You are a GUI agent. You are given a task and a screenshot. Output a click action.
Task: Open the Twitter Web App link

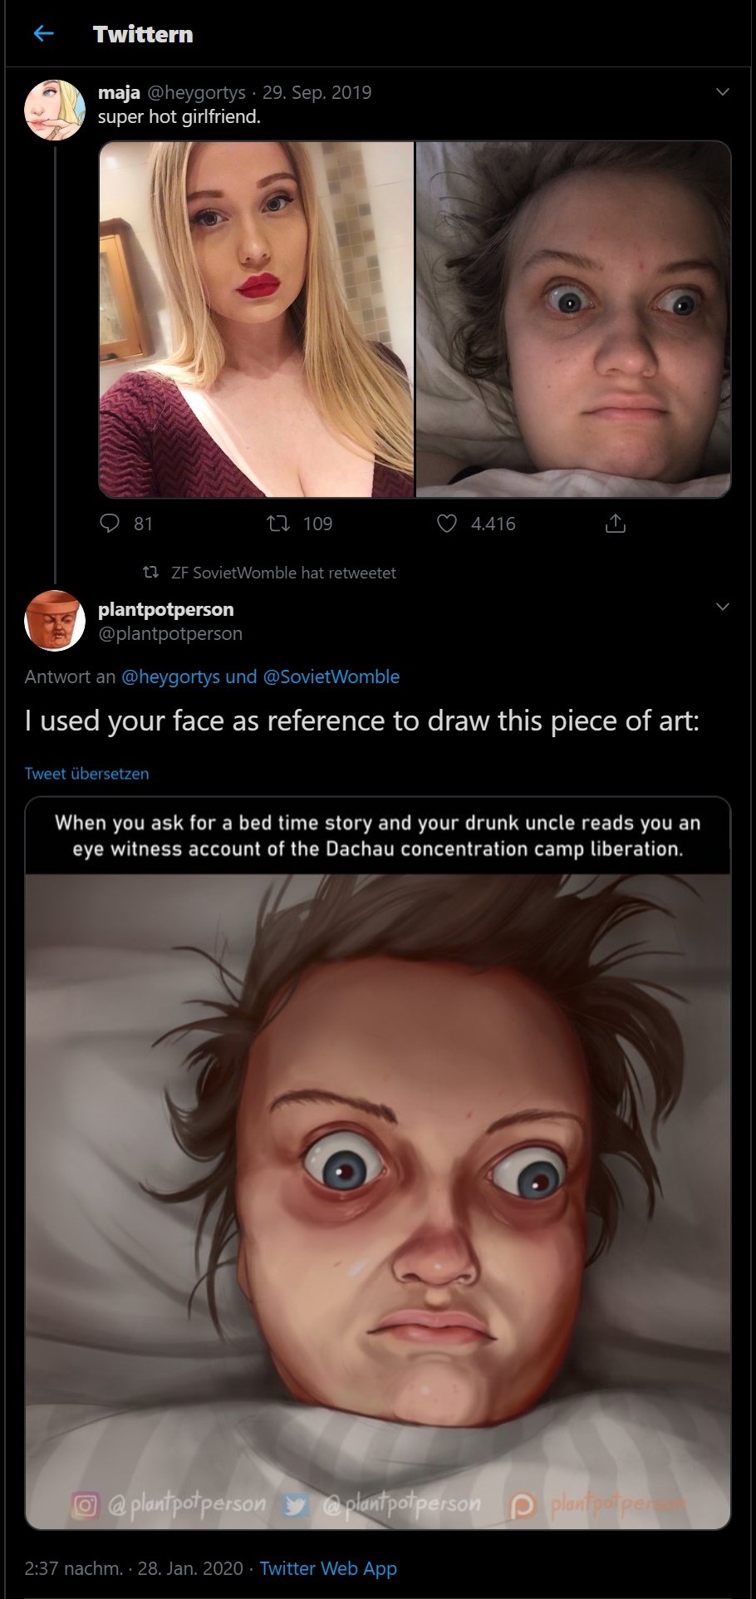click(x=327, y=1568)
